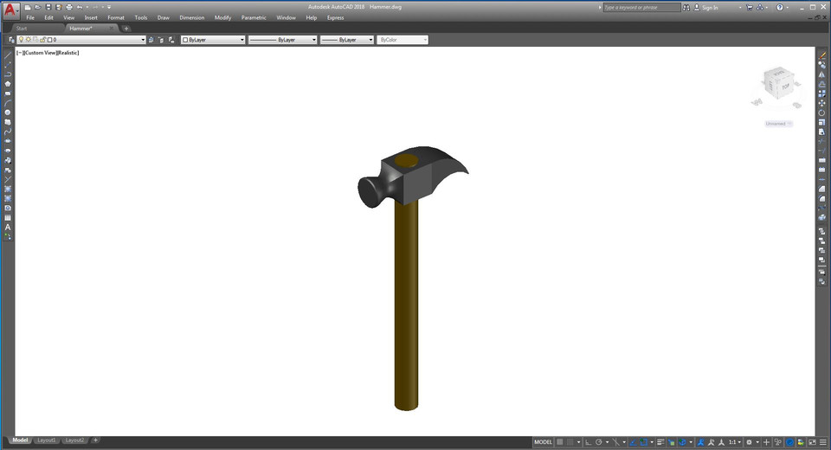Viewport: 831px width, 450px height.
Task: Toggle layer 0 lock padlock icon
Action: pyautogui.click(x=43, y=40)
